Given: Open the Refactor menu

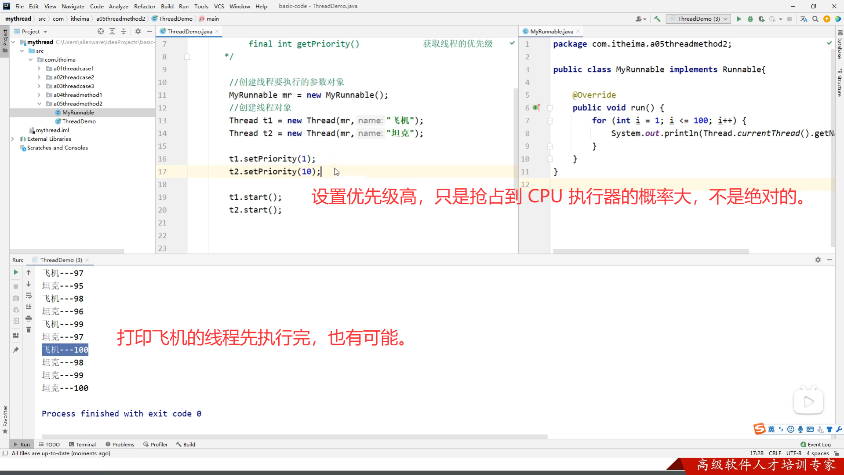Looking at the screenshot, I should 145,6.
